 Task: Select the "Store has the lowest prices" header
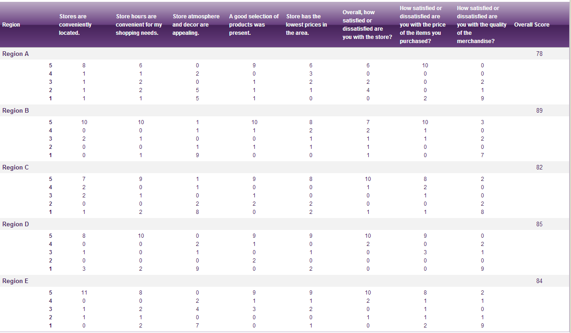(307, 25)
